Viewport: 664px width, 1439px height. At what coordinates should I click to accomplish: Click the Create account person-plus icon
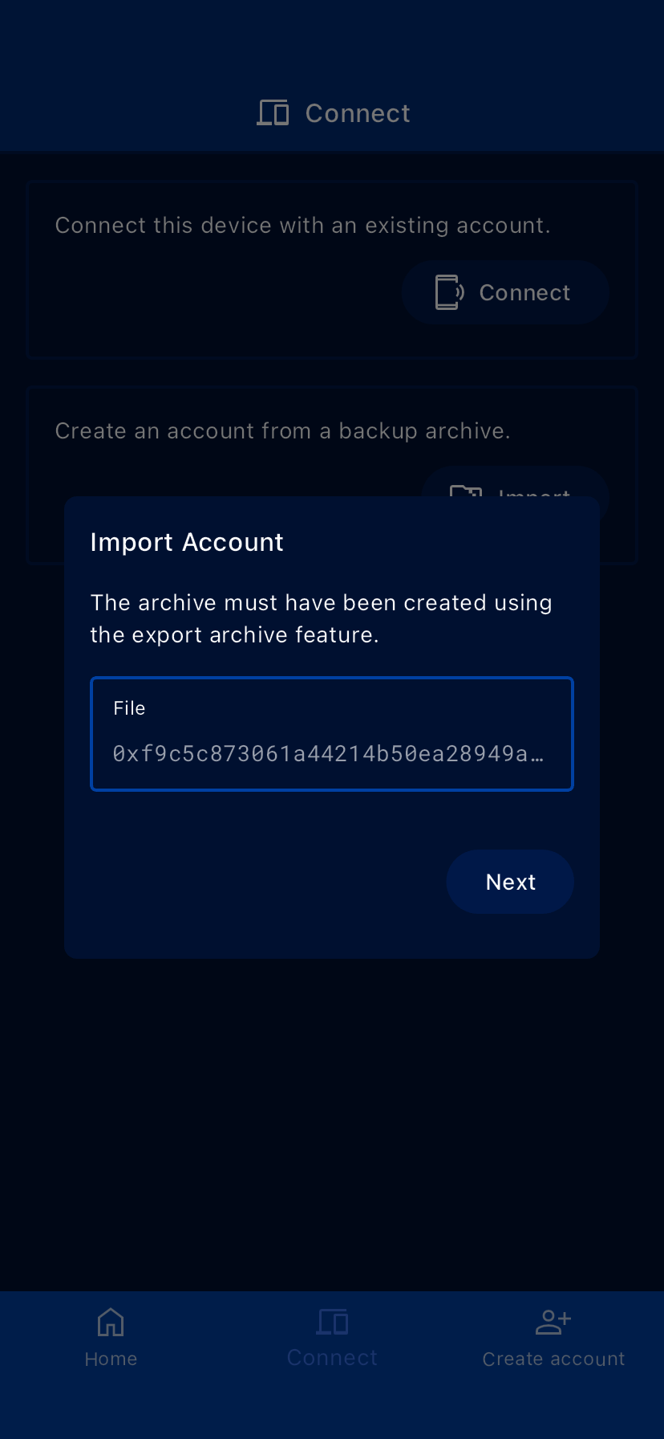[553, 1322]
